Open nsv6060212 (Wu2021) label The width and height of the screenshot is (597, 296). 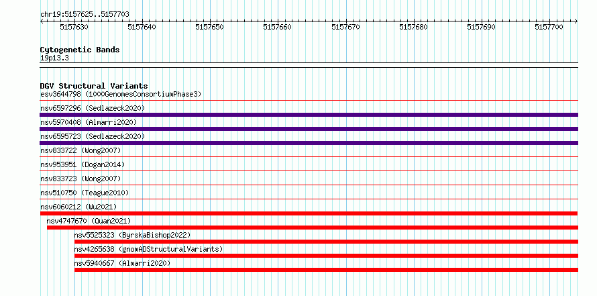pos(78,207)
